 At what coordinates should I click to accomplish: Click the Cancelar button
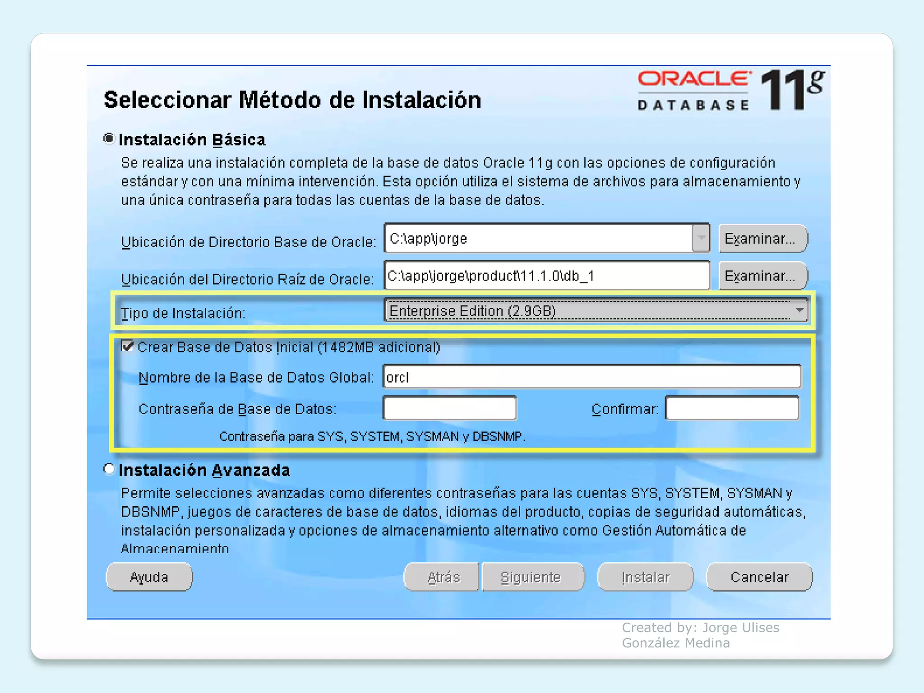[759, 577]
